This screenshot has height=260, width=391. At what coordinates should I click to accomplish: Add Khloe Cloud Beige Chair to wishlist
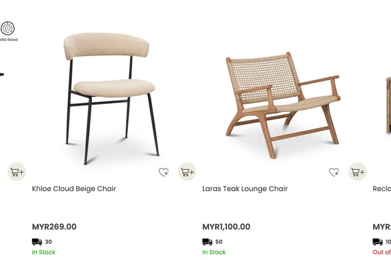(164, 172)
